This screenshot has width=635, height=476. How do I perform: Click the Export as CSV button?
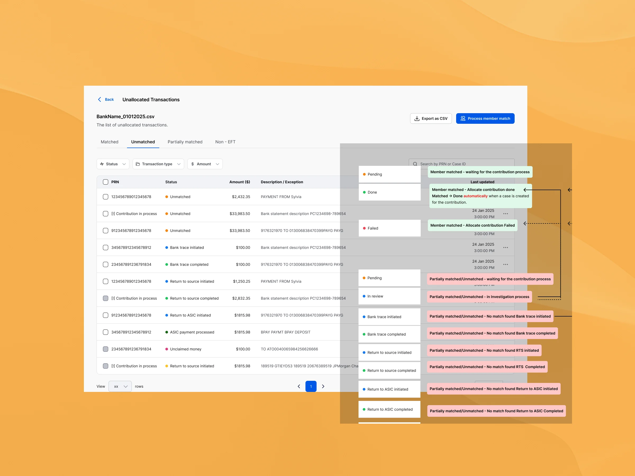click(431, 118)
